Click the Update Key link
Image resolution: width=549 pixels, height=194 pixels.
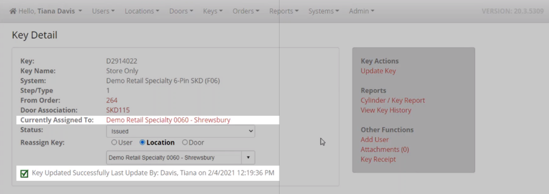(x=378, y=71)
